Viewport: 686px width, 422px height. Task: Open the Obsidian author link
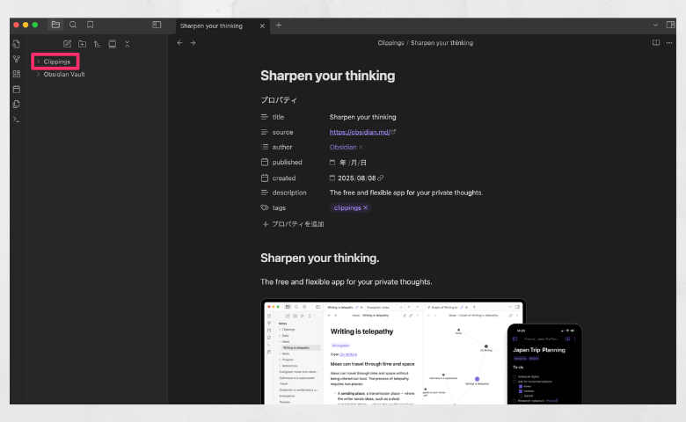pyautogui.click(x=343, y=147)
